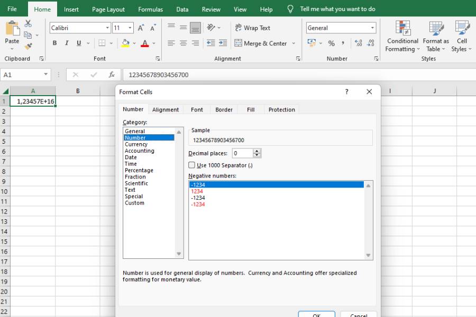Click the Tell me what you want search box
The height and width of the screenshot is (317, 476).
(337, 9)
